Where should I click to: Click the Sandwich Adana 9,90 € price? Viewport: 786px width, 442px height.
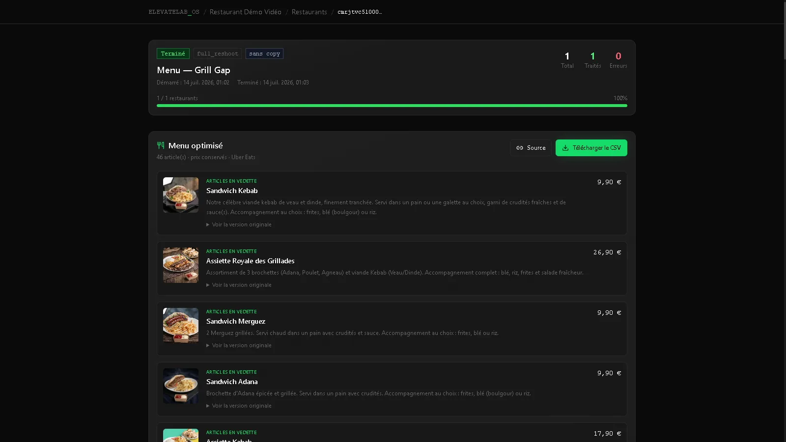[x=609, y=373]
